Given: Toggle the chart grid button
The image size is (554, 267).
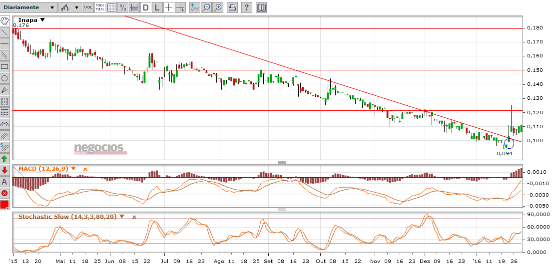Looking at the screenshot, I should [111, 7].
